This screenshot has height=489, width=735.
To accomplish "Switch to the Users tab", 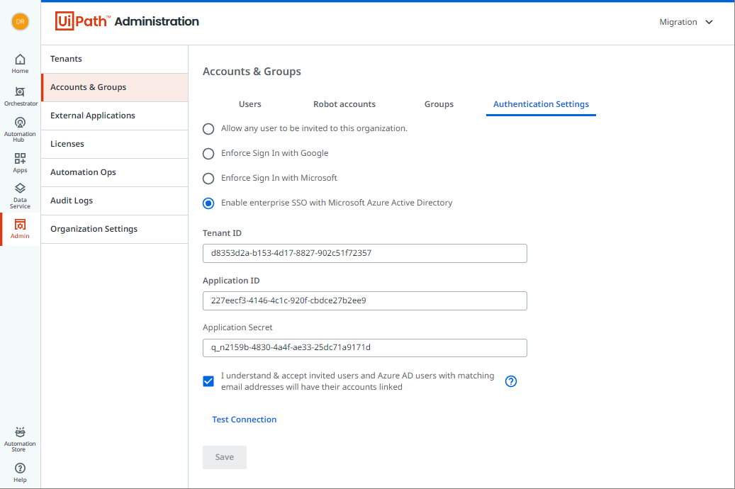I will pyautogui.click(x=250, y=104).
